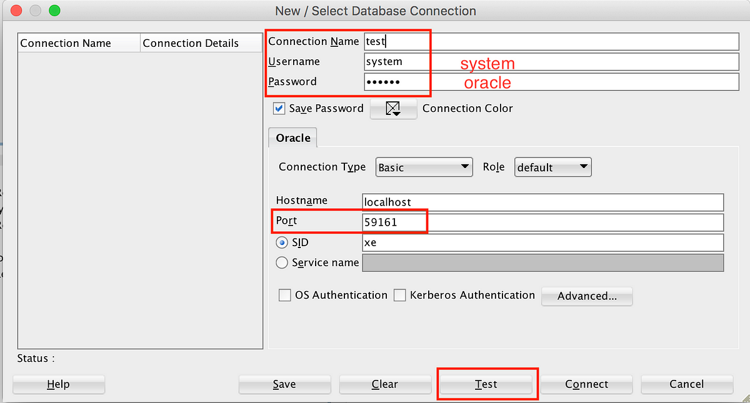750x403 pixels.
Task: Switch to the Oracle tab
Action: coord(293,137)
